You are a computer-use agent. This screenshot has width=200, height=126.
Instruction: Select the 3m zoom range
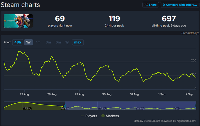(48, 42)
